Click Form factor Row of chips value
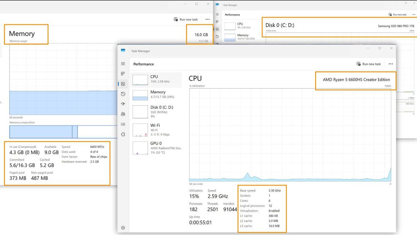The height and width of the screenshot is (235, 417). click(x=99, y=157)
